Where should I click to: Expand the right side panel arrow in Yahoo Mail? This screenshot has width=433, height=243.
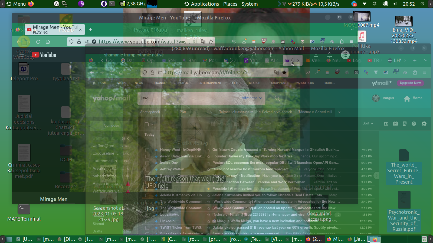point(376,175)
